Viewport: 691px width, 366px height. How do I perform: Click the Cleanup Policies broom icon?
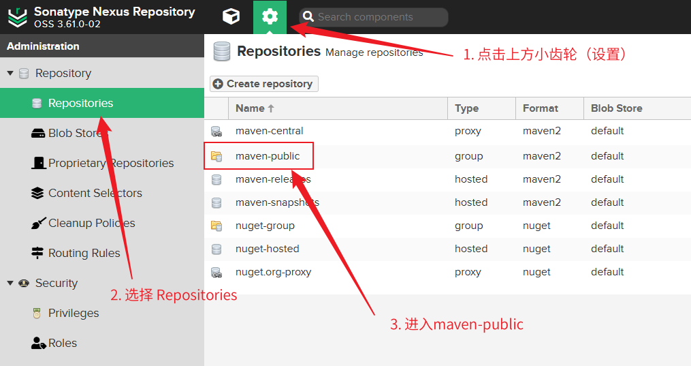tap(37, 224)
